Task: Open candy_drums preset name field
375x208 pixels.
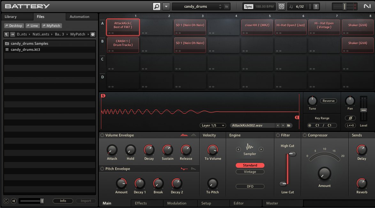Action: pos(195,6)
